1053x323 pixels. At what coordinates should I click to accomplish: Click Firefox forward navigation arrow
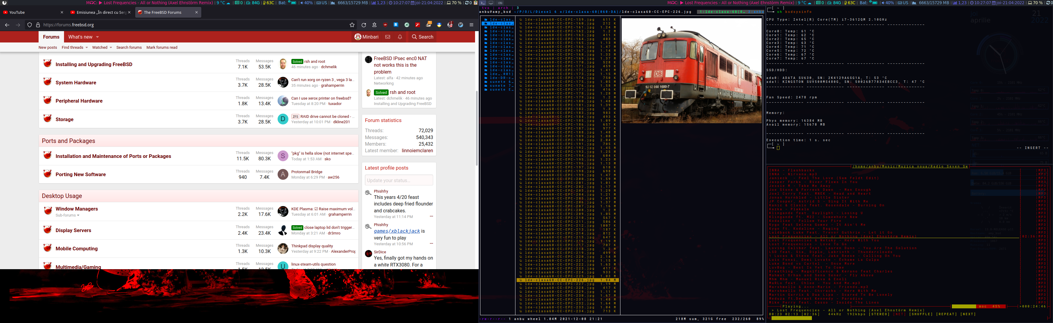(18, 25)
